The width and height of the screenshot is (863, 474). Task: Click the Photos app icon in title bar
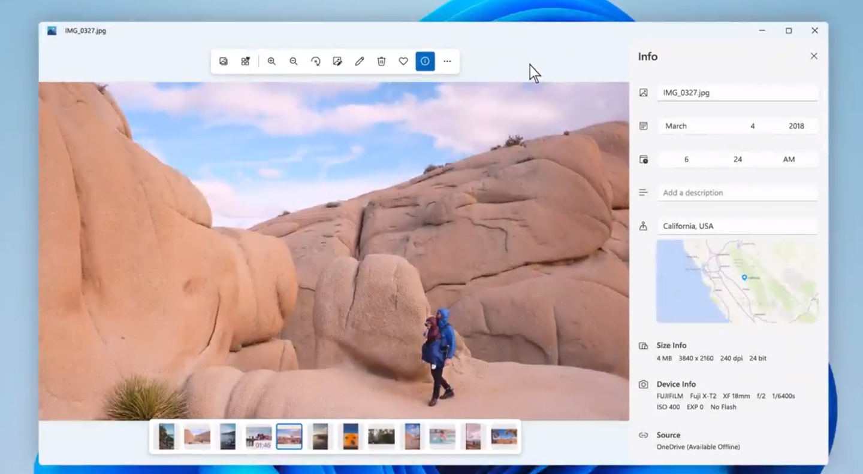click(52, 31)
